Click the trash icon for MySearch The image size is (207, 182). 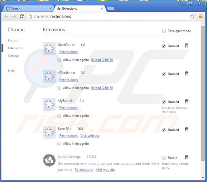pos(187,101)
